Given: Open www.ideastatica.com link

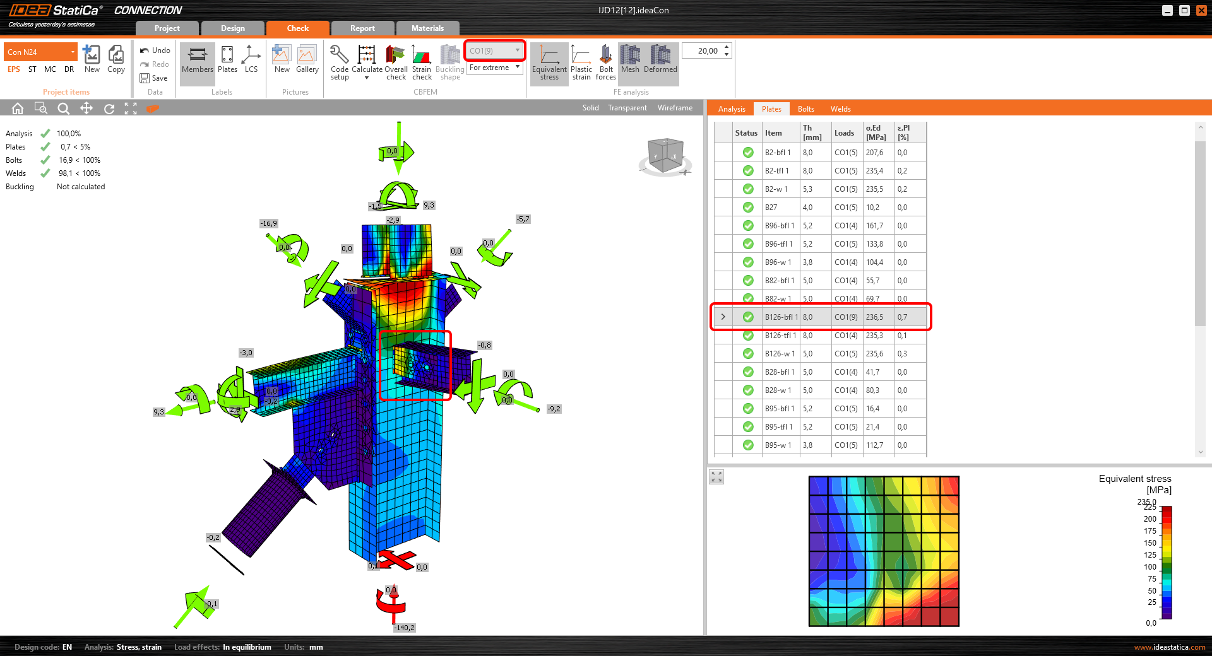Looking at the screenshot, I should (x=1170, y=647).
